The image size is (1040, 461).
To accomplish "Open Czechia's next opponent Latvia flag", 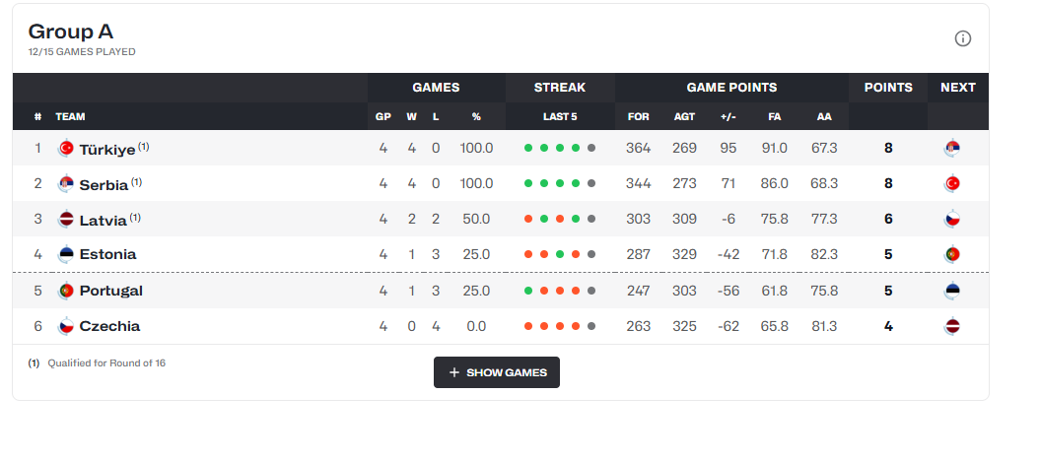I will coord(952,326).
